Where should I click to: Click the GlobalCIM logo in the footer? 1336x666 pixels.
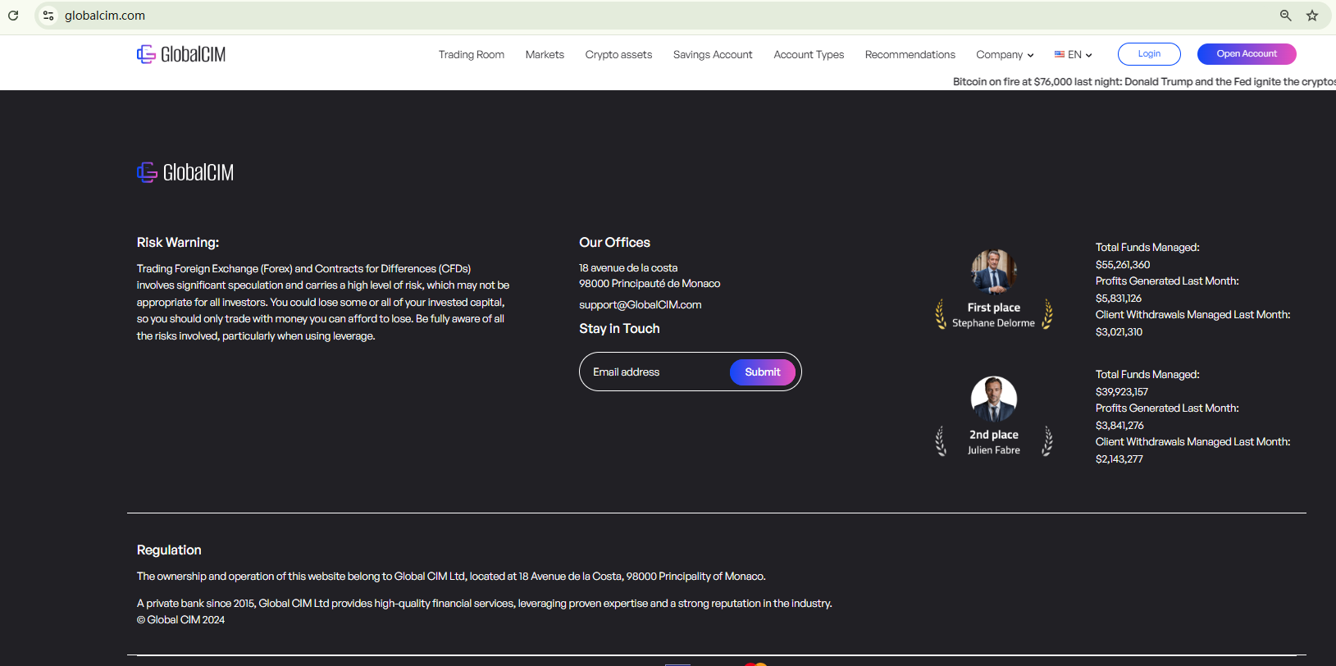click(185, 172)
